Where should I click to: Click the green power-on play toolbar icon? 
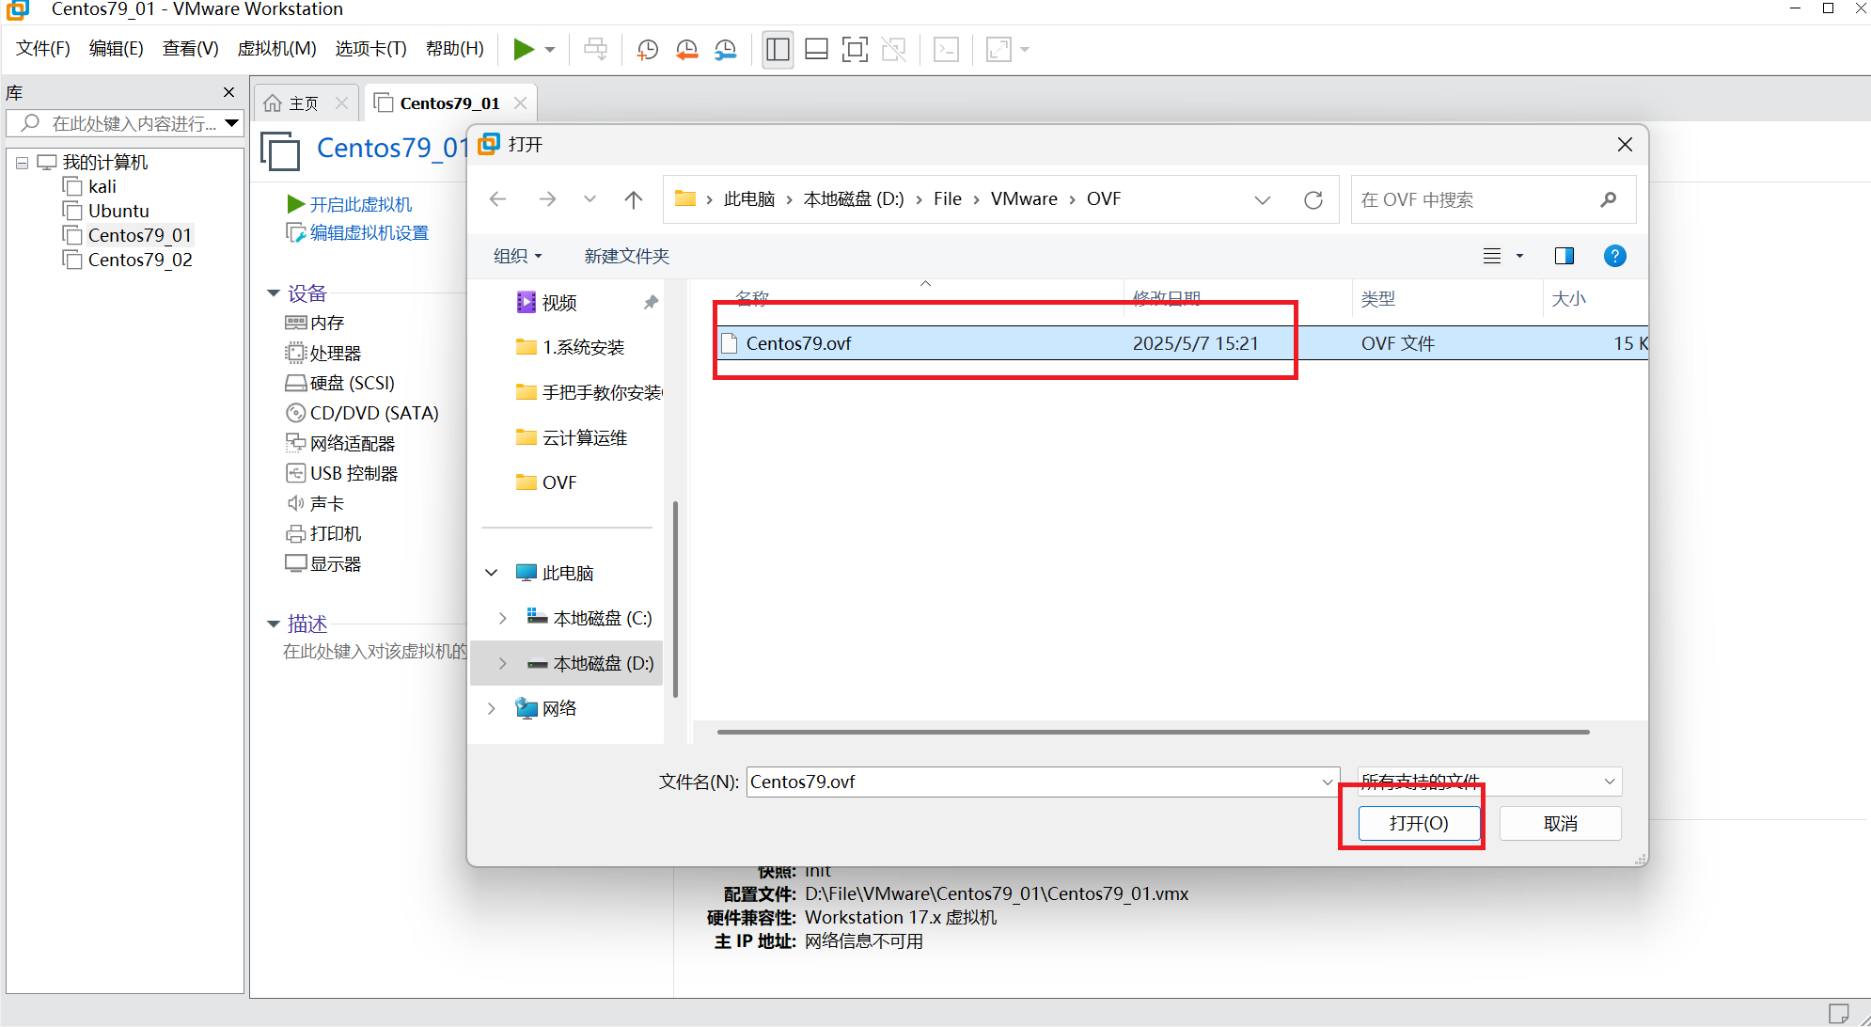point(524,49)
